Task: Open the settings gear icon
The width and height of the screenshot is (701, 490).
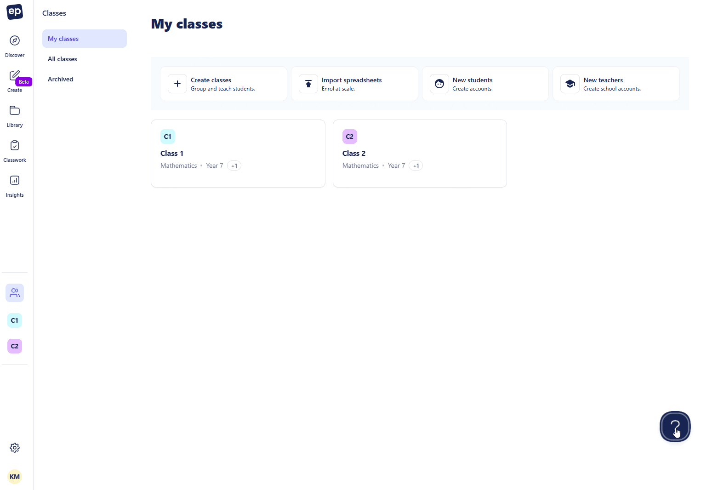Action: [x=15, y=448]
